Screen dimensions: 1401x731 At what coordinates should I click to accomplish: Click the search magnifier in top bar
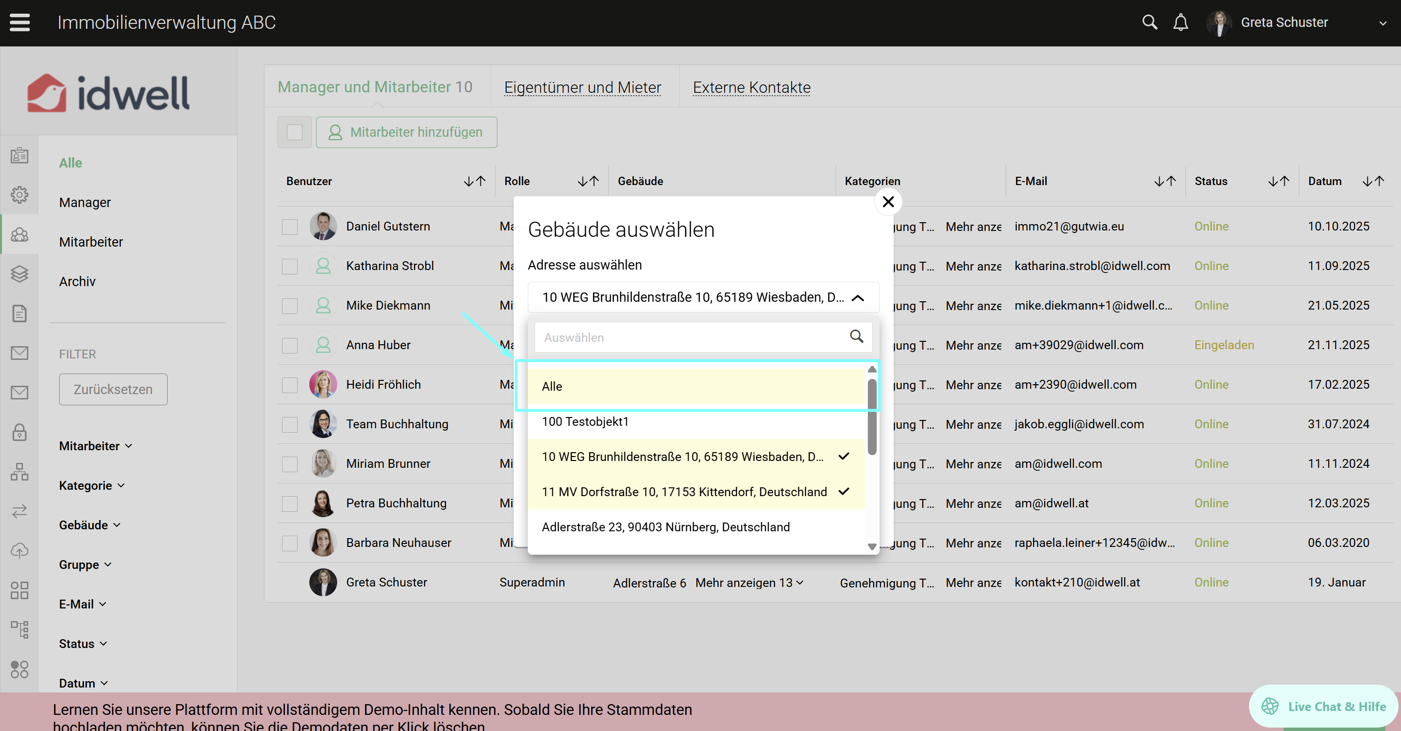1149,22
